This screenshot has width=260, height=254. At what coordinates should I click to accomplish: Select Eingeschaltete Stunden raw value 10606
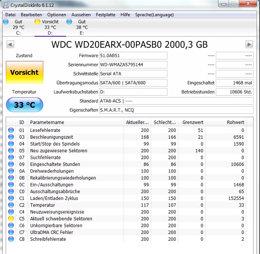pyautogui.click(x=237, y=164)
